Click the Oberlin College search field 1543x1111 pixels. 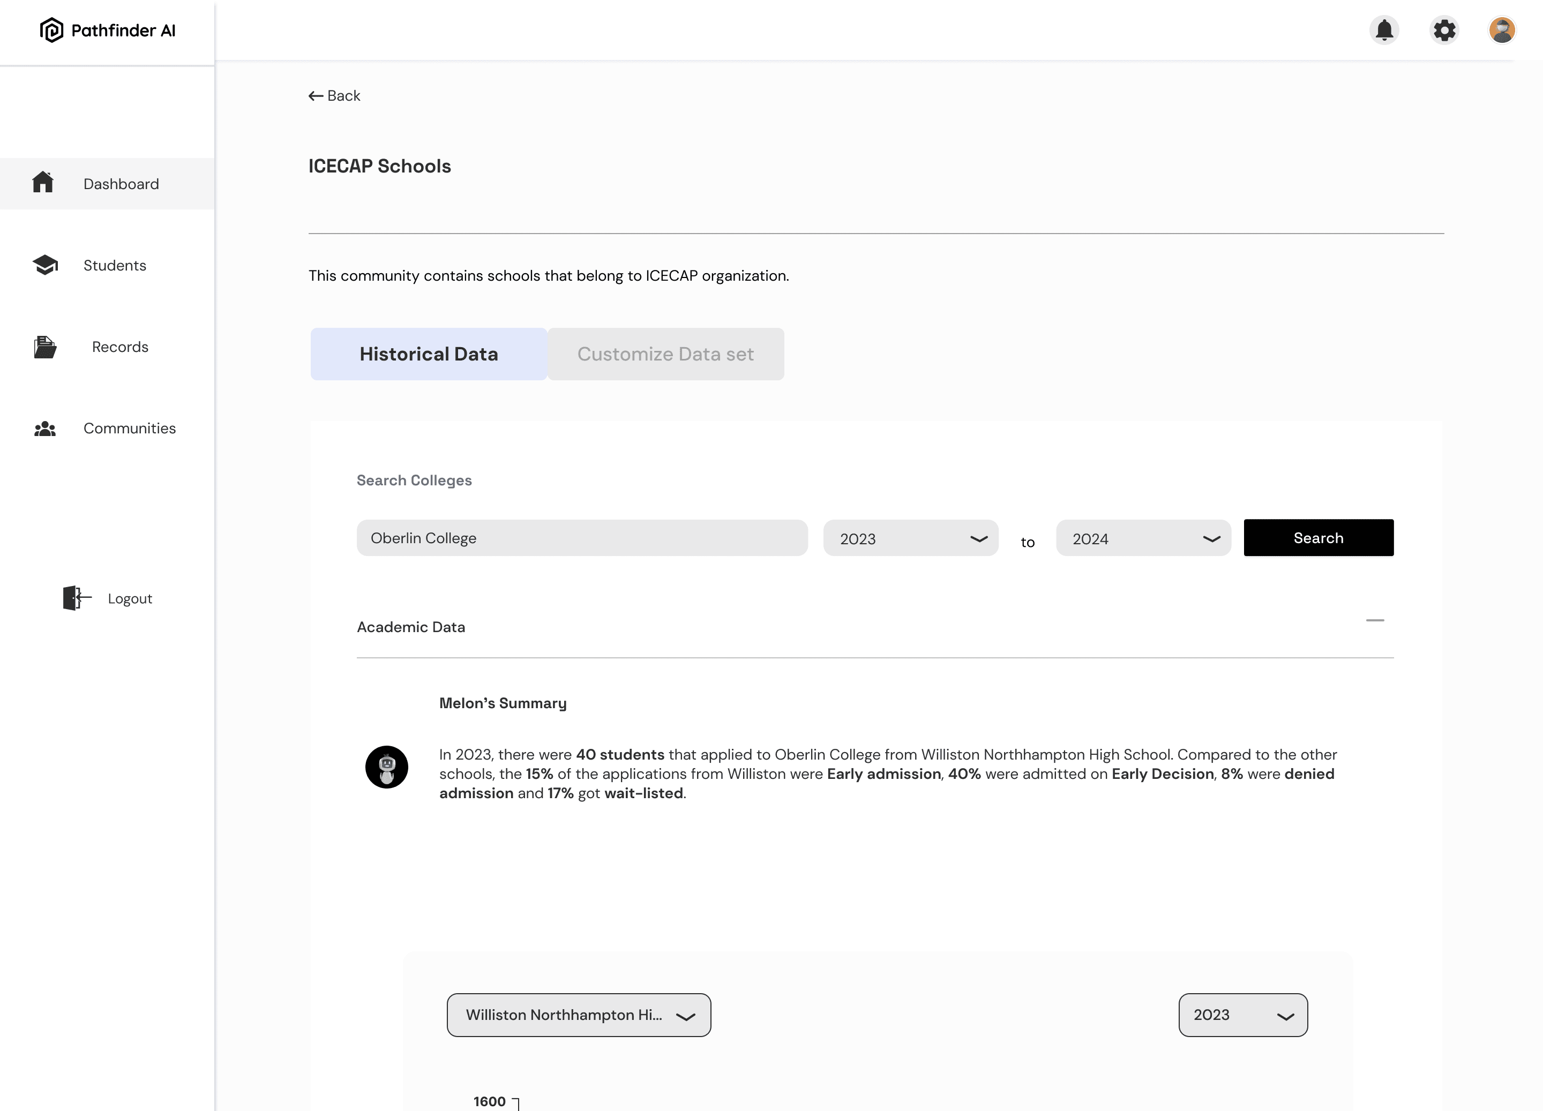point(582,538)
